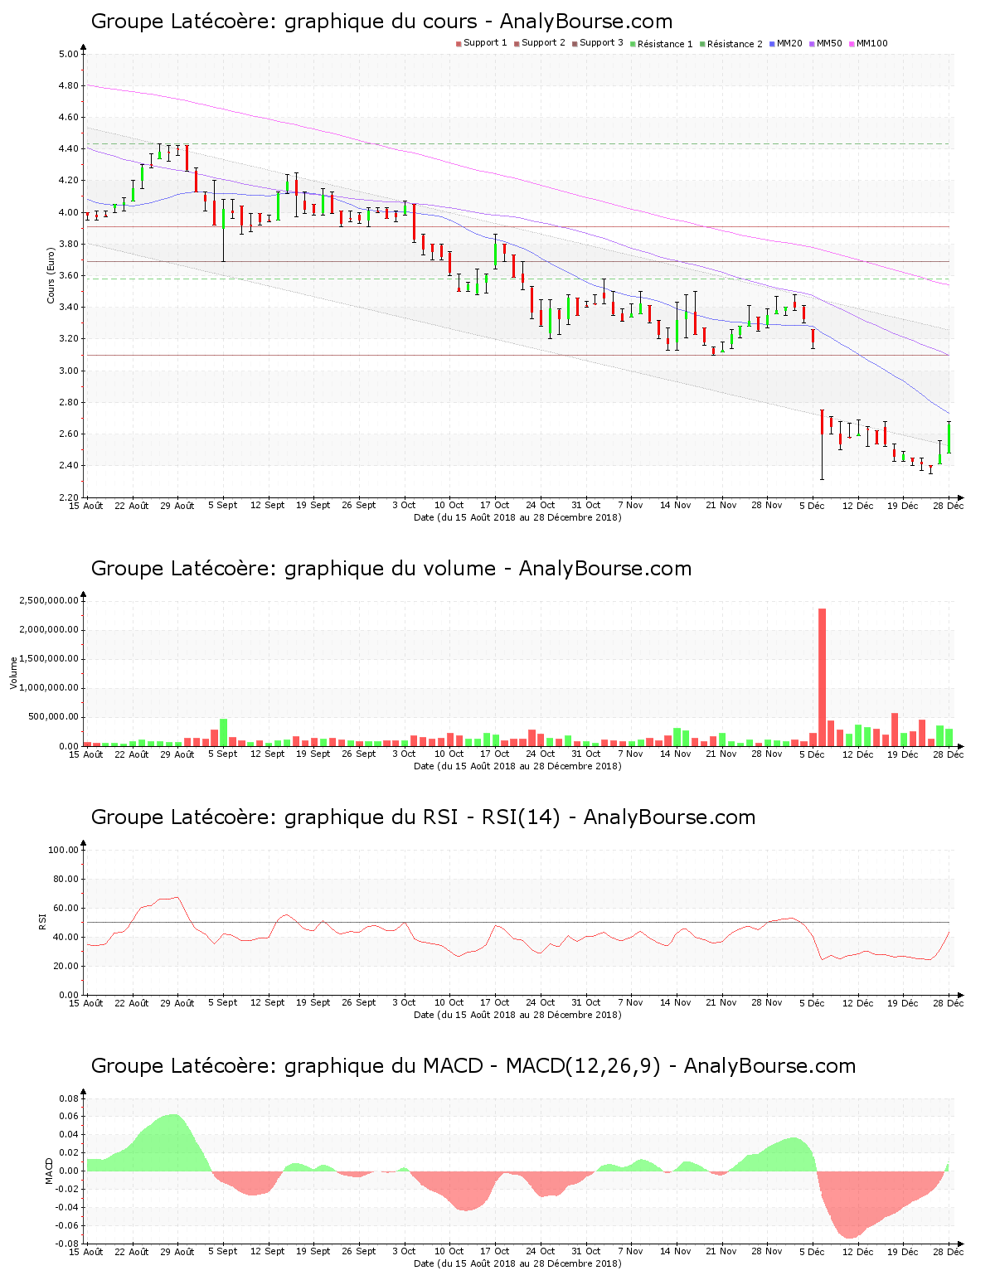Screen dimensions: 995x1285
Task: Click the Support 2 legend entry
Action: (x=539, y=43)
